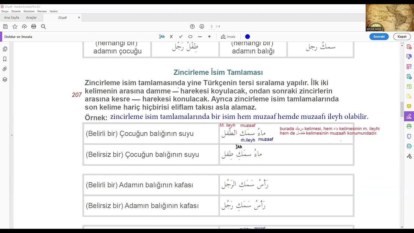Viewport: 414px width, 233px height.
Task: Click the scrollbar up arrow
Action: tap(402, 45)
